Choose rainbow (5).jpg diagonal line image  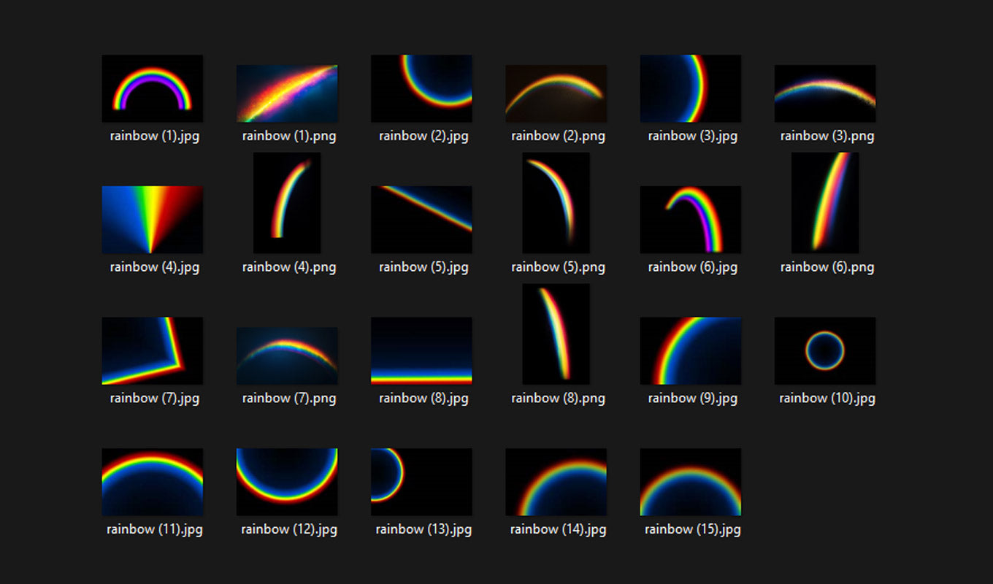click(x=421, y=219)
